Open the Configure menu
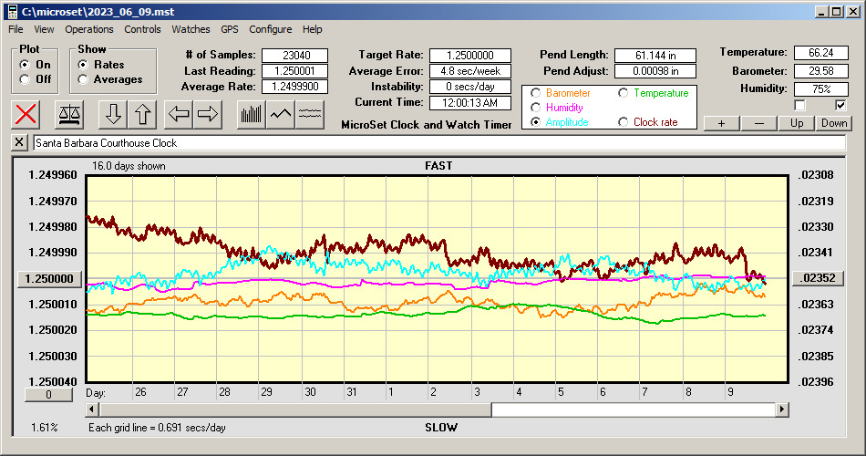This screenshot has width=866, height=456. coord(270,29)
